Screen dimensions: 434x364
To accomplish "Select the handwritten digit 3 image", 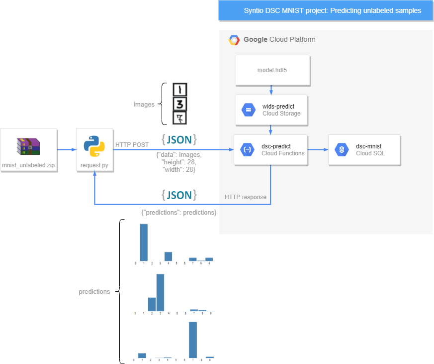I will tap(180, 104).
